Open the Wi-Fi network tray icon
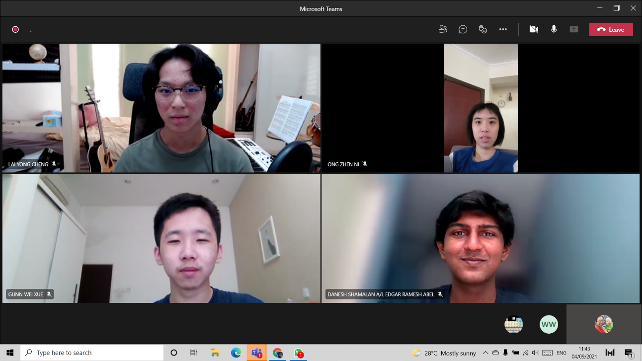 pyautogui.click(x=526, y=353)
